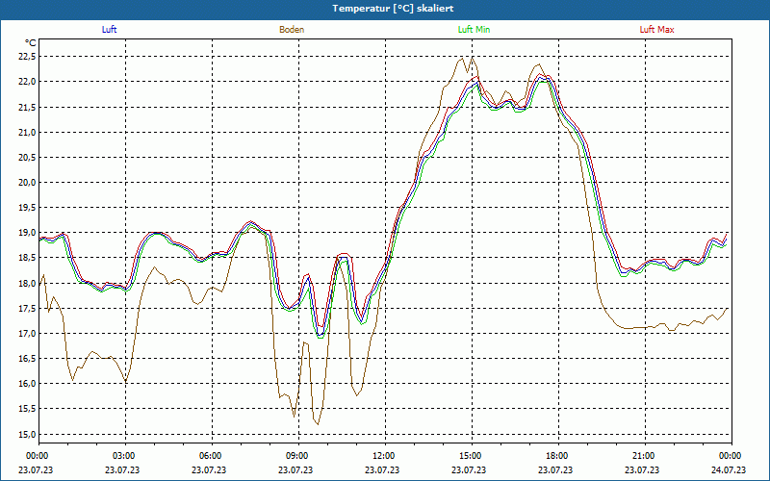
Task: Click the 18:00 time label on x-axis
Action: (557, 456)
